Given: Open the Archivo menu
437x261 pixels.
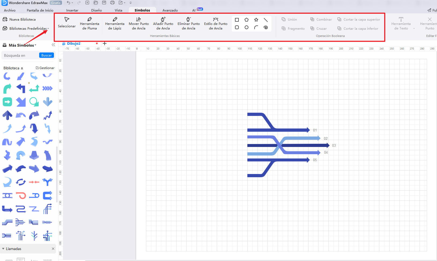Looking at the screenshot, I should (10, 10).
